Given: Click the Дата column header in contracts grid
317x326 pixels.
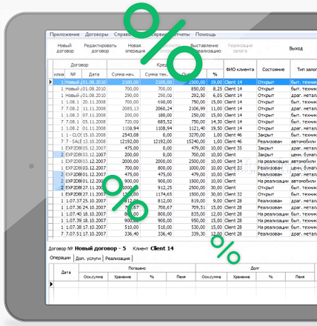Looking at the screenshot, I should [x=94, y=74].
